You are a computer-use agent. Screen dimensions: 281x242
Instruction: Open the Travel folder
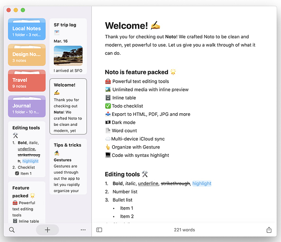(x=27, y=81)
